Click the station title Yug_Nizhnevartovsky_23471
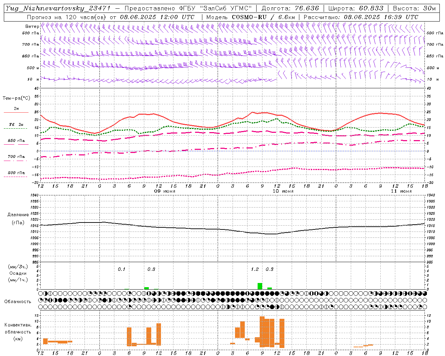The image size is (445, 356). click(x=58, y=8)
